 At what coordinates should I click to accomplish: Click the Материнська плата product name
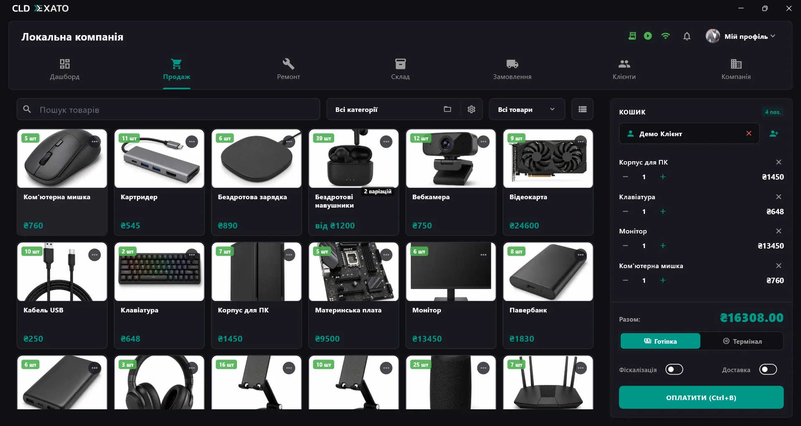[348, 310]
